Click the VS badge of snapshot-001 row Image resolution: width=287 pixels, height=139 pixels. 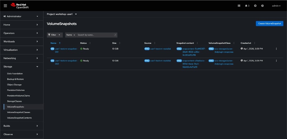click(52, 49)
